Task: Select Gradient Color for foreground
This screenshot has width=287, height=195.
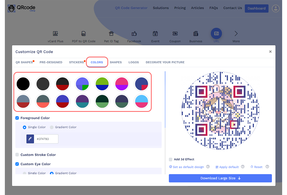Action: point(52,127)
